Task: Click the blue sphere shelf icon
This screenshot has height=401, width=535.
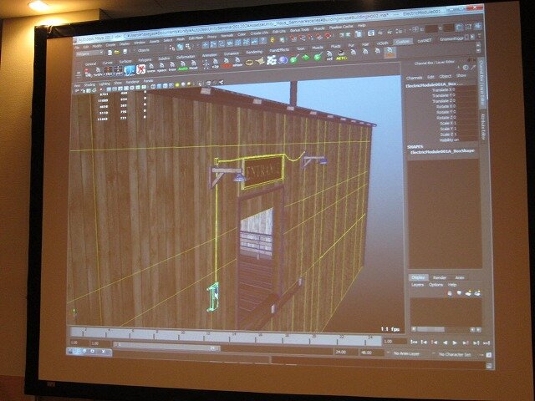Action: click(283, 60)
